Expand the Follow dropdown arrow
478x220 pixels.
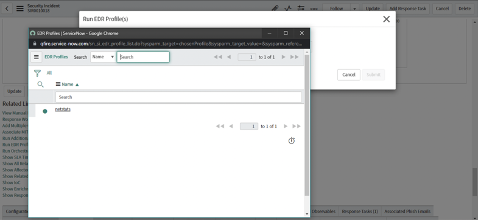click(x=354, y=9)
